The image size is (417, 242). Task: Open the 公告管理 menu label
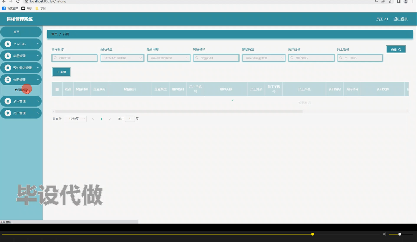pyautogui.click(x=19, y=101)
